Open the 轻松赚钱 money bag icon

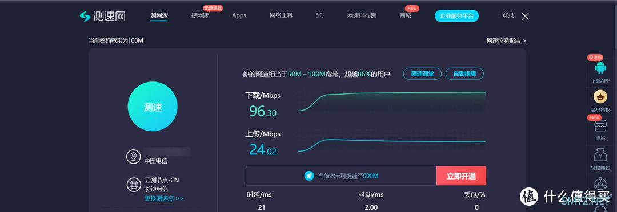click(600, 154)
